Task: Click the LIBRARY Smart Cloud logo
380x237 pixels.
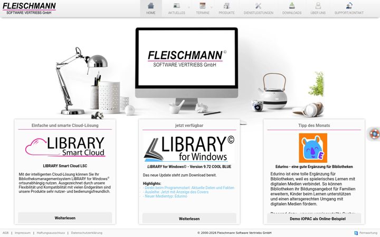Action: 65,146
